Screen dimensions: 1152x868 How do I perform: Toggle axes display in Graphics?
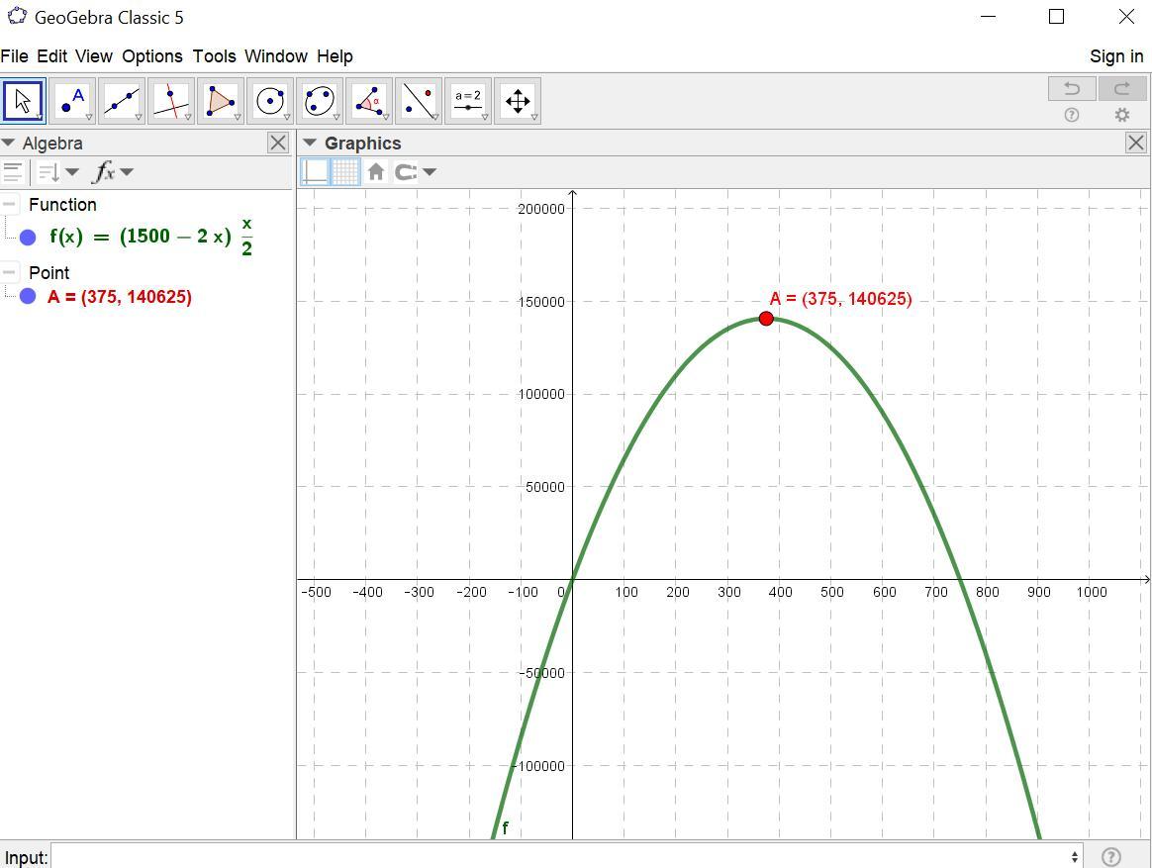tap(315, 172)
